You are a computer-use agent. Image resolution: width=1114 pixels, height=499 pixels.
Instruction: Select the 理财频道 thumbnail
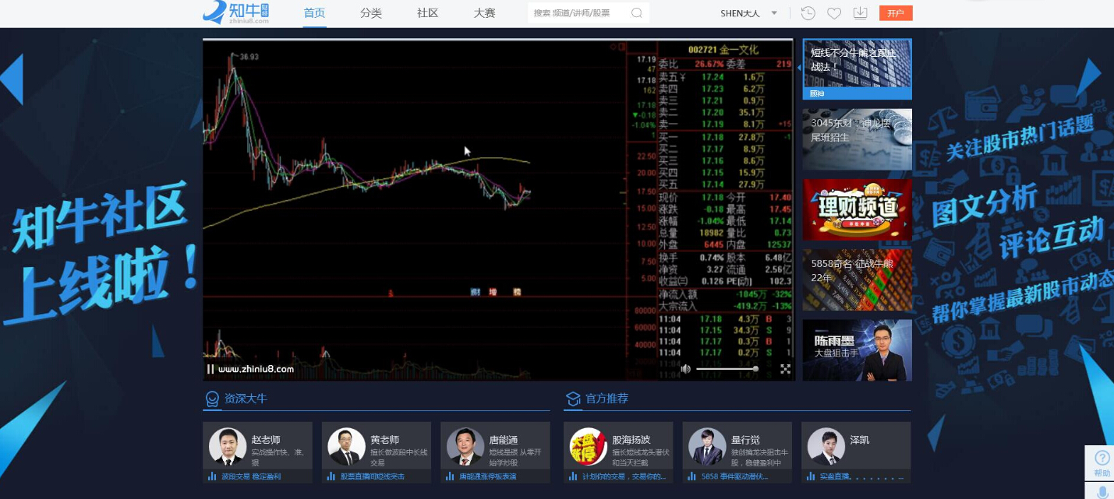pos(857,209)
